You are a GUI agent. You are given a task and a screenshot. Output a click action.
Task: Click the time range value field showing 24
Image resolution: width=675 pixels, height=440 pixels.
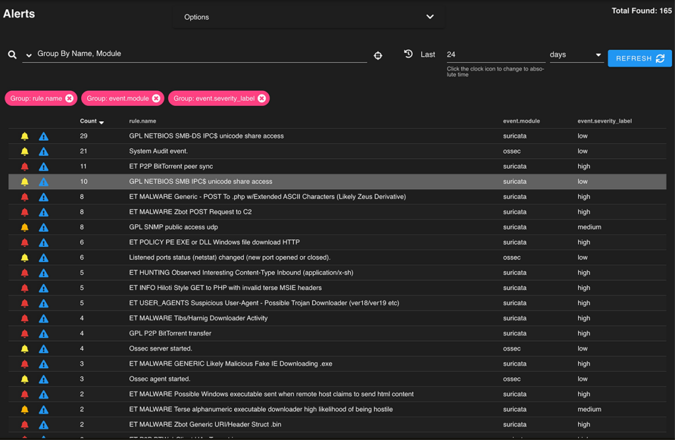(x=494, y=55)
